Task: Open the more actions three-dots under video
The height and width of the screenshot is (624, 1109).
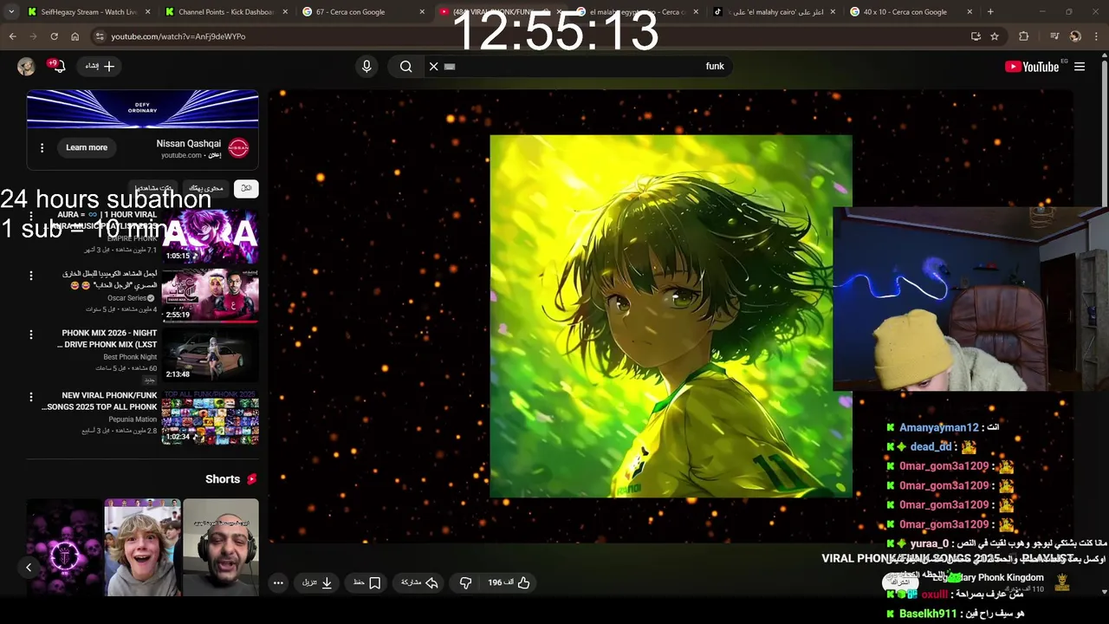Action: (278, 582)
